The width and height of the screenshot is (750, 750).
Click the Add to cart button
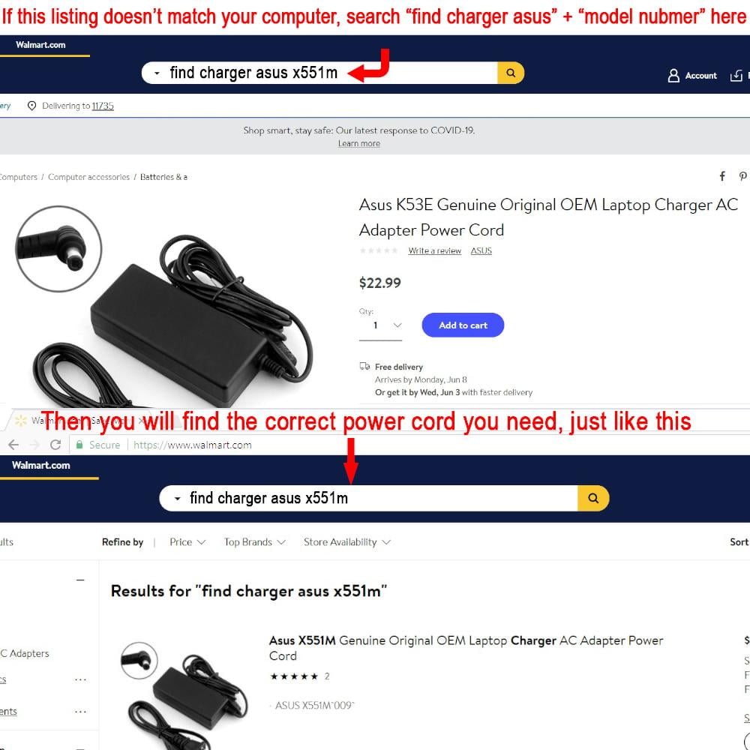tap(463, 325)
